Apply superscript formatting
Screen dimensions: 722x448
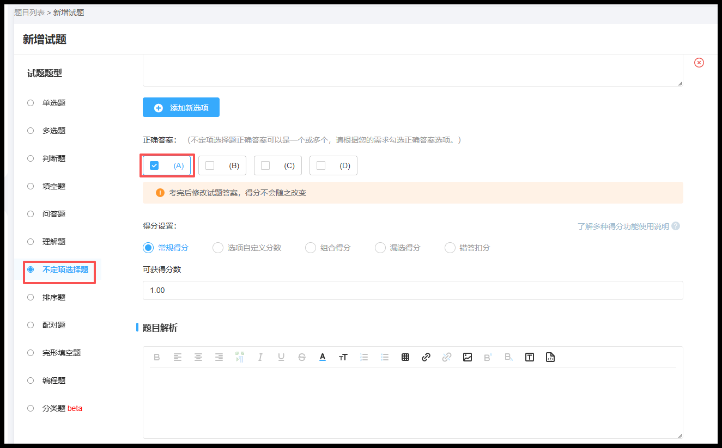(x=488, y=357)
